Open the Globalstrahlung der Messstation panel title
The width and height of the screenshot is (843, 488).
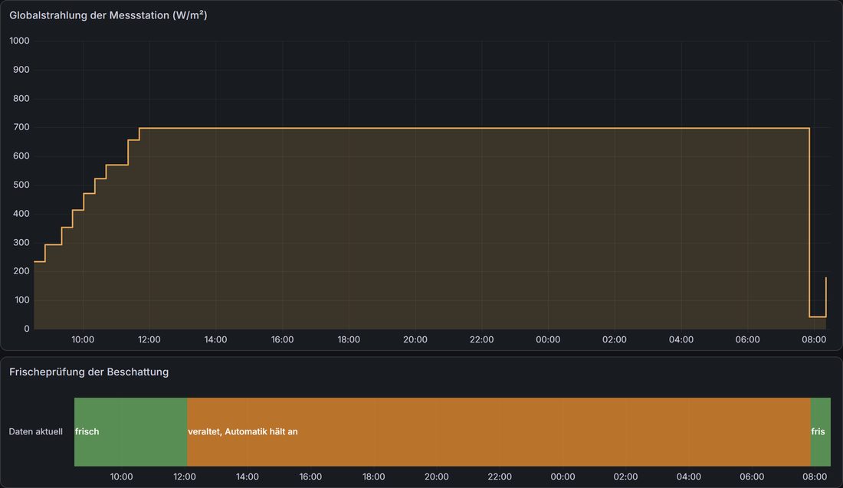pyautogui.click(x=108, y=15)
